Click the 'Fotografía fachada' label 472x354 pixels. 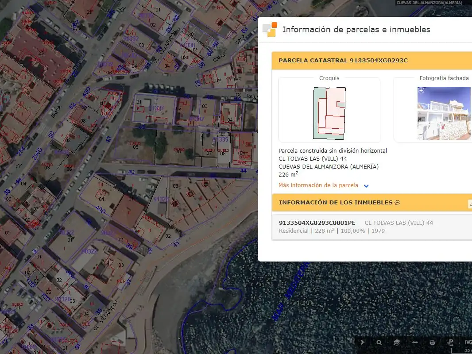point(444,78)
